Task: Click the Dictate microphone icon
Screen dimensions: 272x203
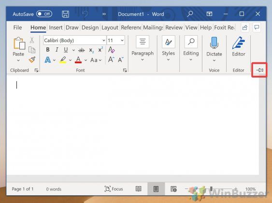Action: tap(214, 43)
